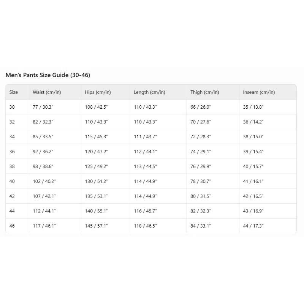Click inseam cell 38 / 15.0"

tap(253, 137)
